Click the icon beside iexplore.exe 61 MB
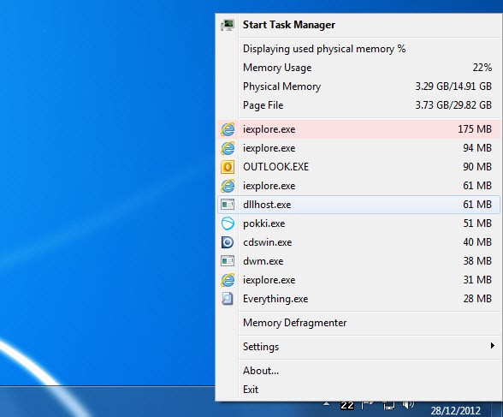This screenshot has width=503, height=417. (x=228, y=186)
